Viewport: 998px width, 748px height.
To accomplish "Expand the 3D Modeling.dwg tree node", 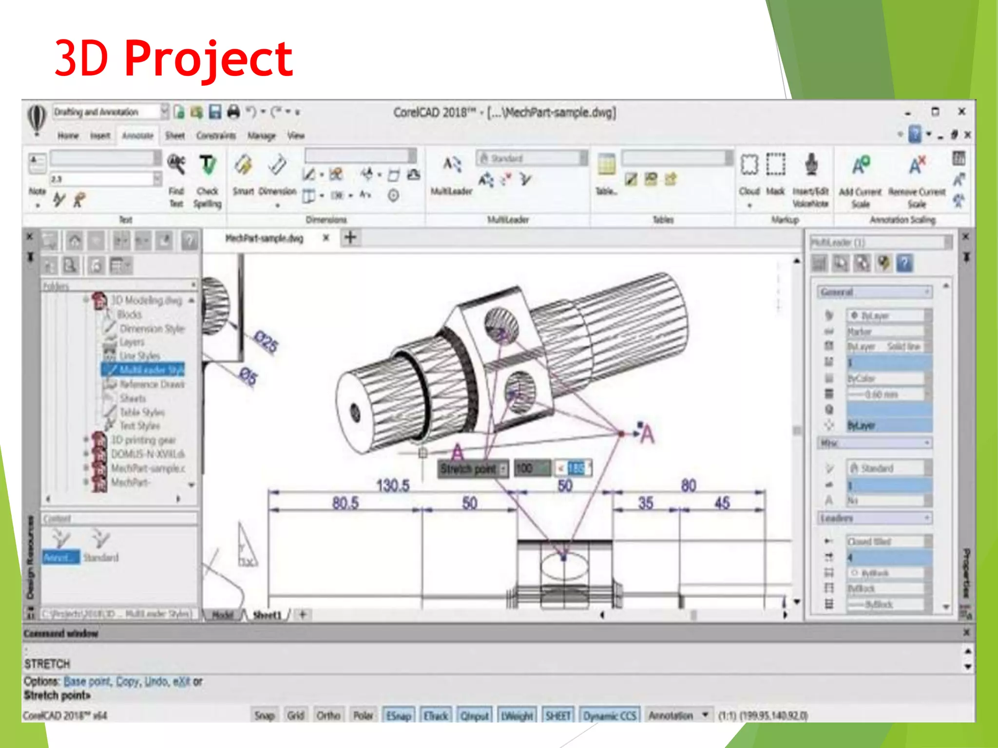I will [x=86, y=300].
